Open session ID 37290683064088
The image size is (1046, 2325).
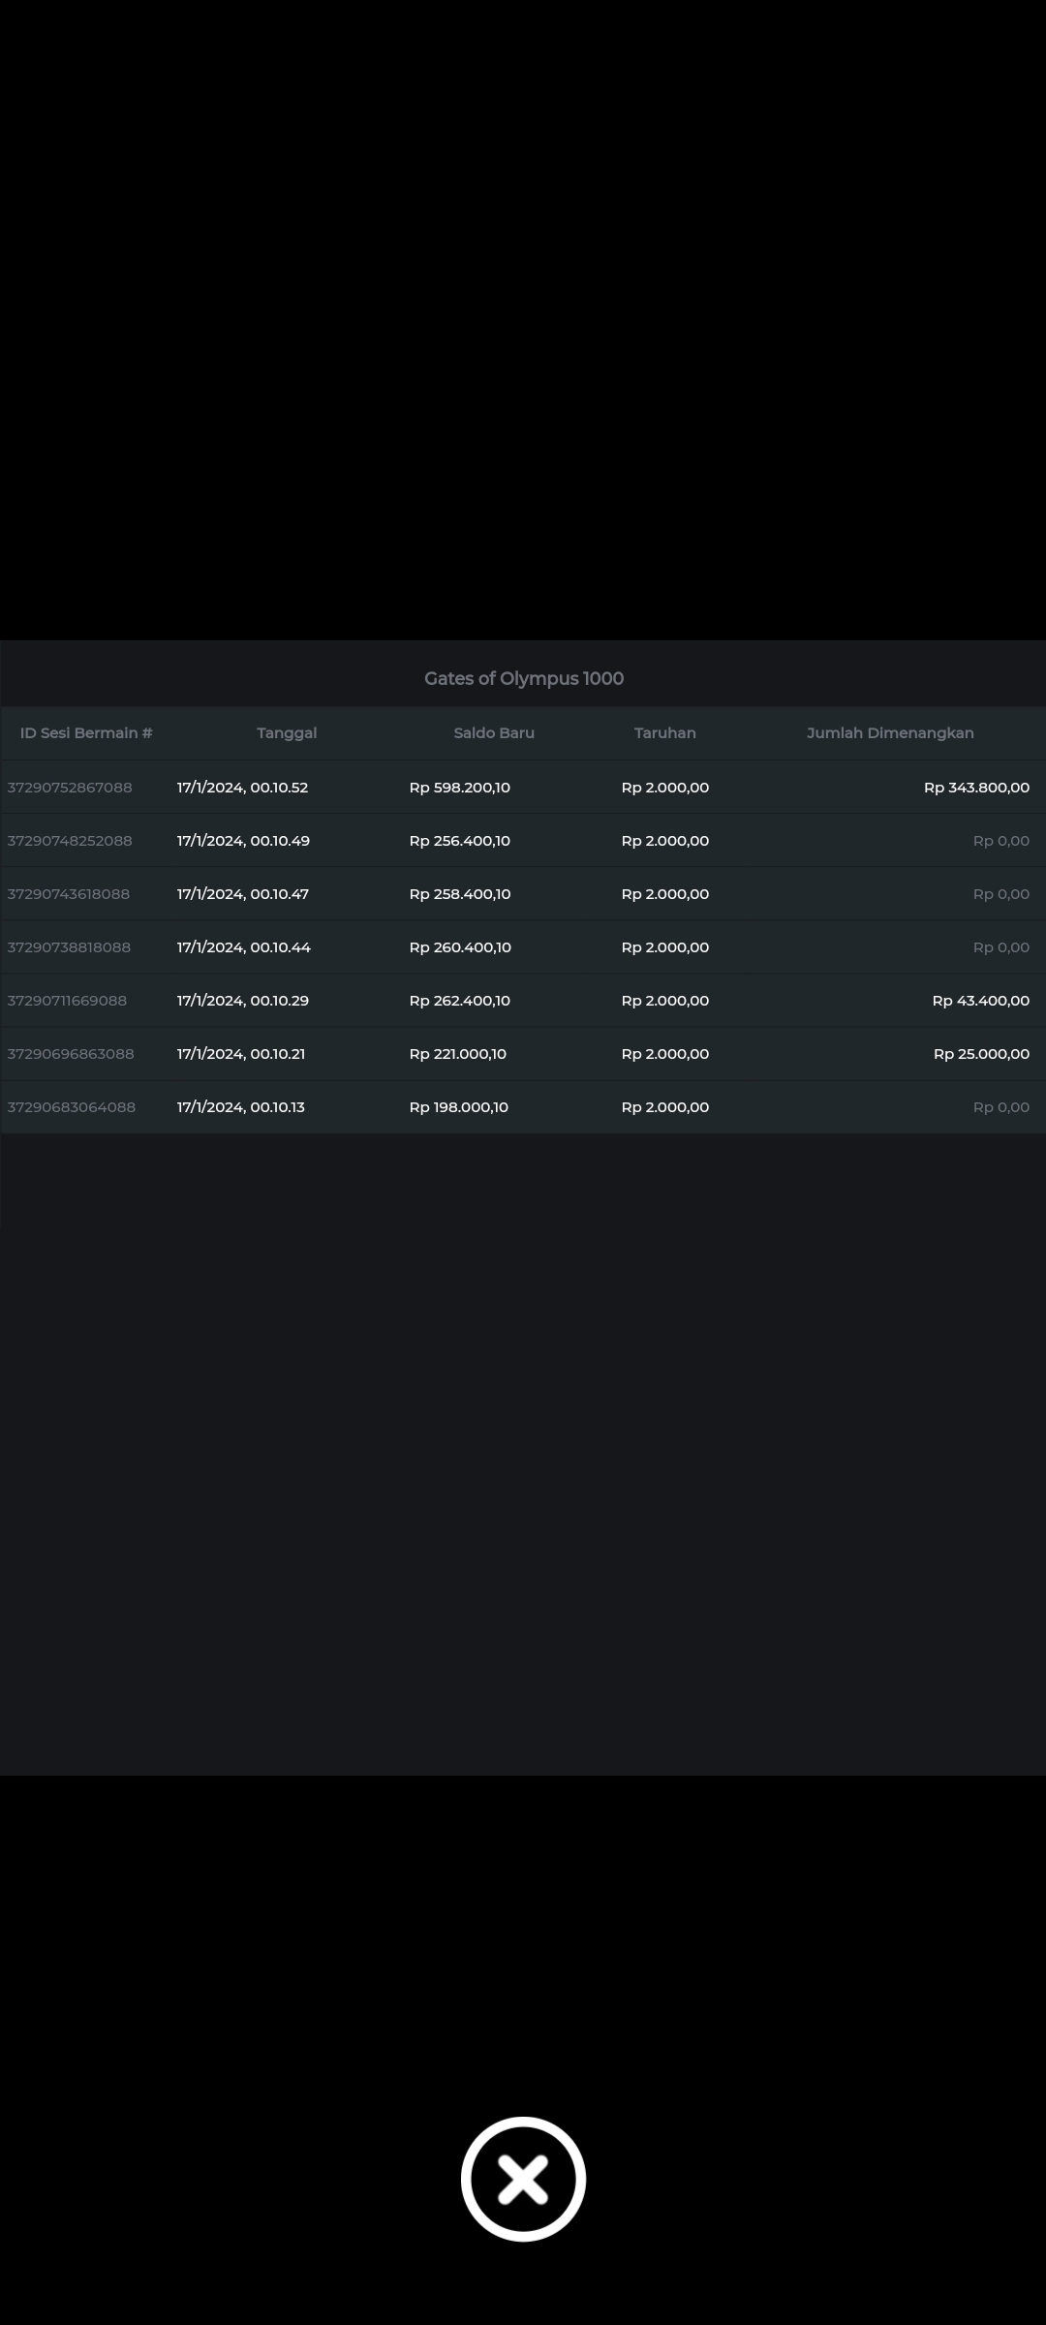point(72,1107)
